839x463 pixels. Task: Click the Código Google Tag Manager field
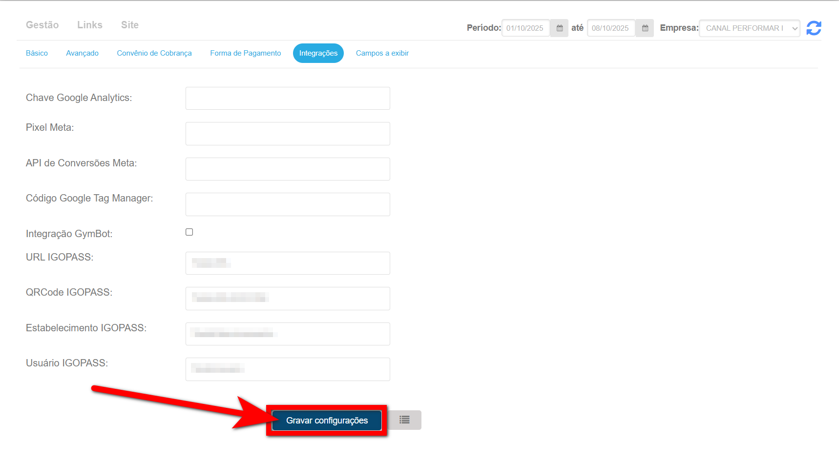coord(288,204)
